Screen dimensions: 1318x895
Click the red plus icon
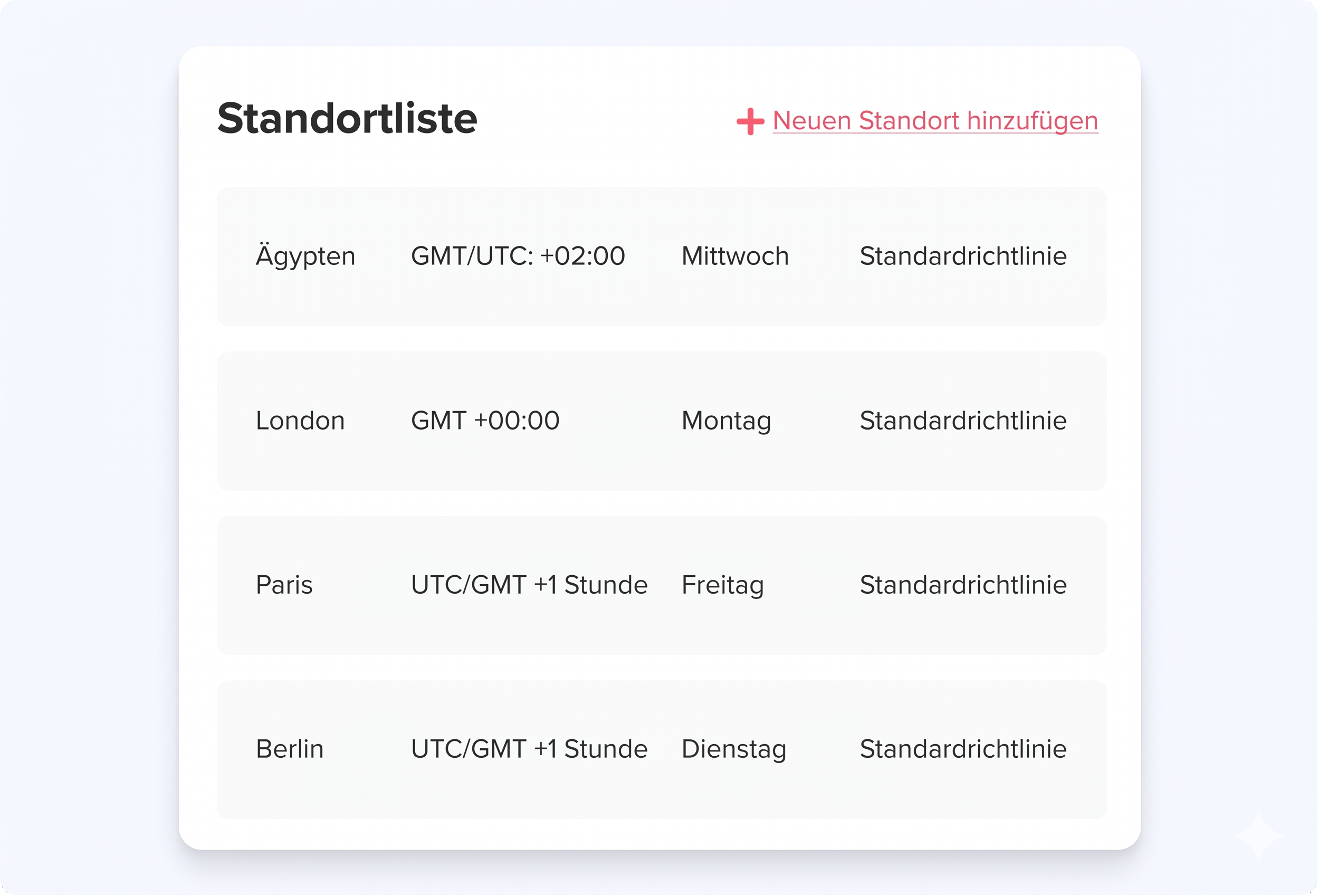(750, 121)
